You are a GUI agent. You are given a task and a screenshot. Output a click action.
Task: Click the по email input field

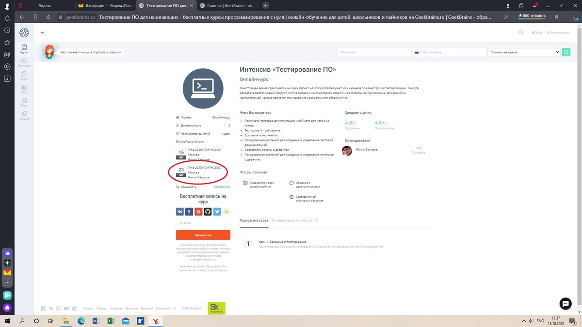coord(203,223)
